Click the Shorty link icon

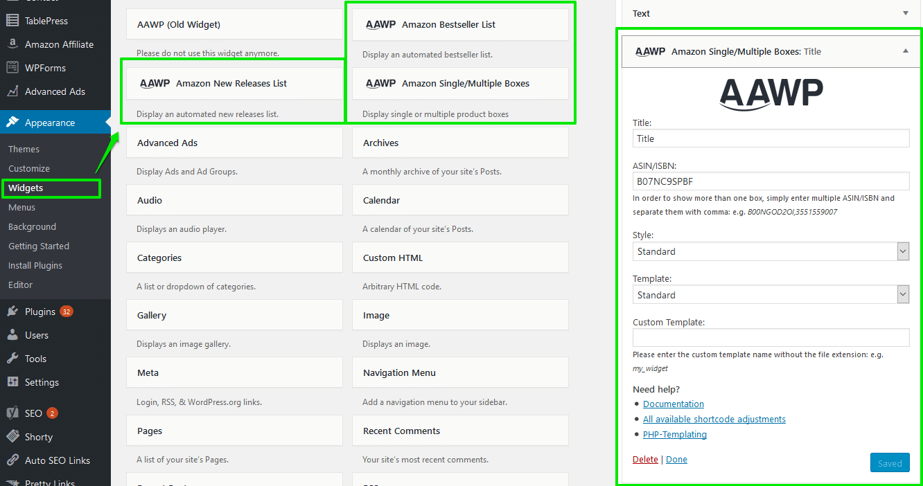click(x=12, y=437)
